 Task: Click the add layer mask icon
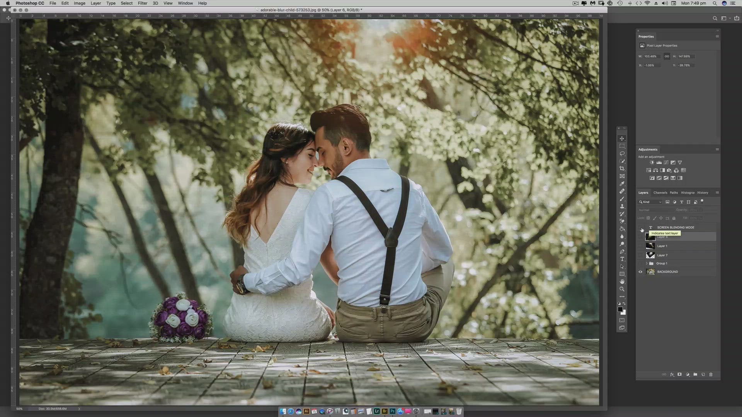coord(679,375)
